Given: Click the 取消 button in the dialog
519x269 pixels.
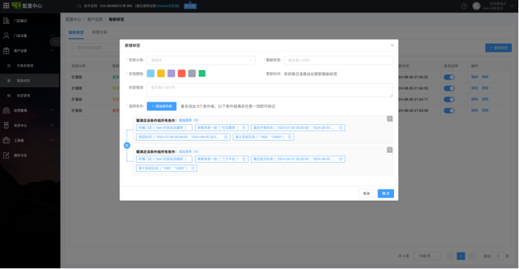Looking at the screenshot, I should 367,194.
